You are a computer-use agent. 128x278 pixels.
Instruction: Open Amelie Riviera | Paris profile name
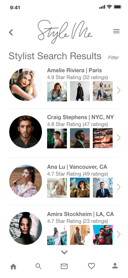74,71
